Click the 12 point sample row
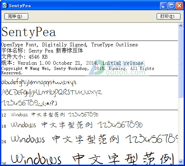Image resolution: width=185 pixels, height=166 pixels. coord(50,115)
